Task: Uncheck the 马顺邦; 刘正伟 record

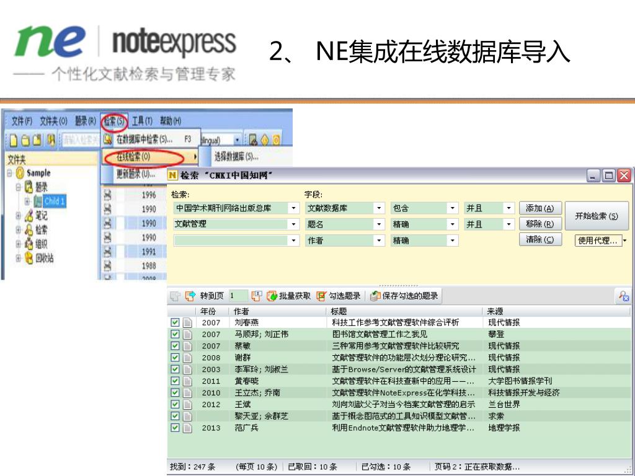Action: 175,334
